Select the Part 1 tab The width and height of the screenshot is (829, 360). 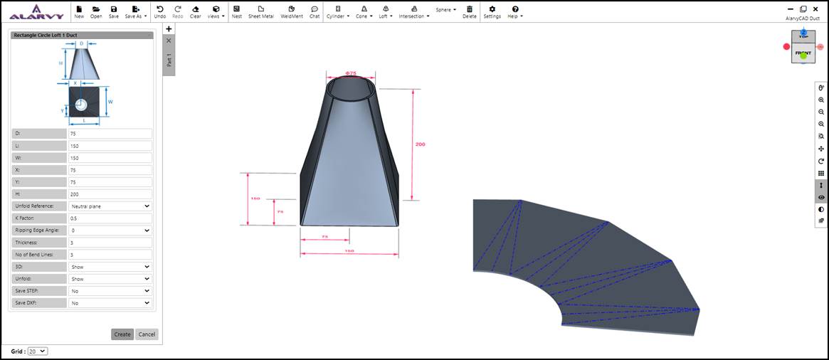[x=169, y=60]
